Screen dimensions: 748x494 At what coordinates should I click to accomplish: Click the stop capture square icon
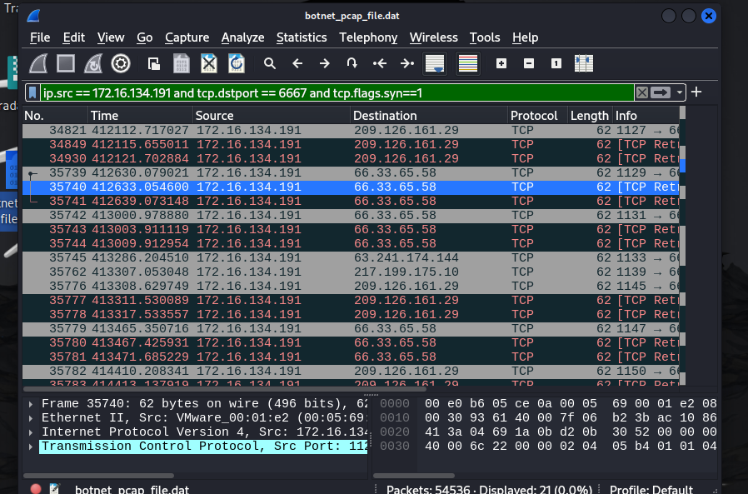66,63
